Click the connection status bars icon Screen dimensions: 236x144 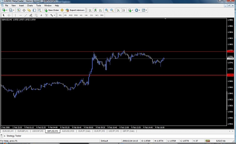pyautogui.click(x=208, y=141)
